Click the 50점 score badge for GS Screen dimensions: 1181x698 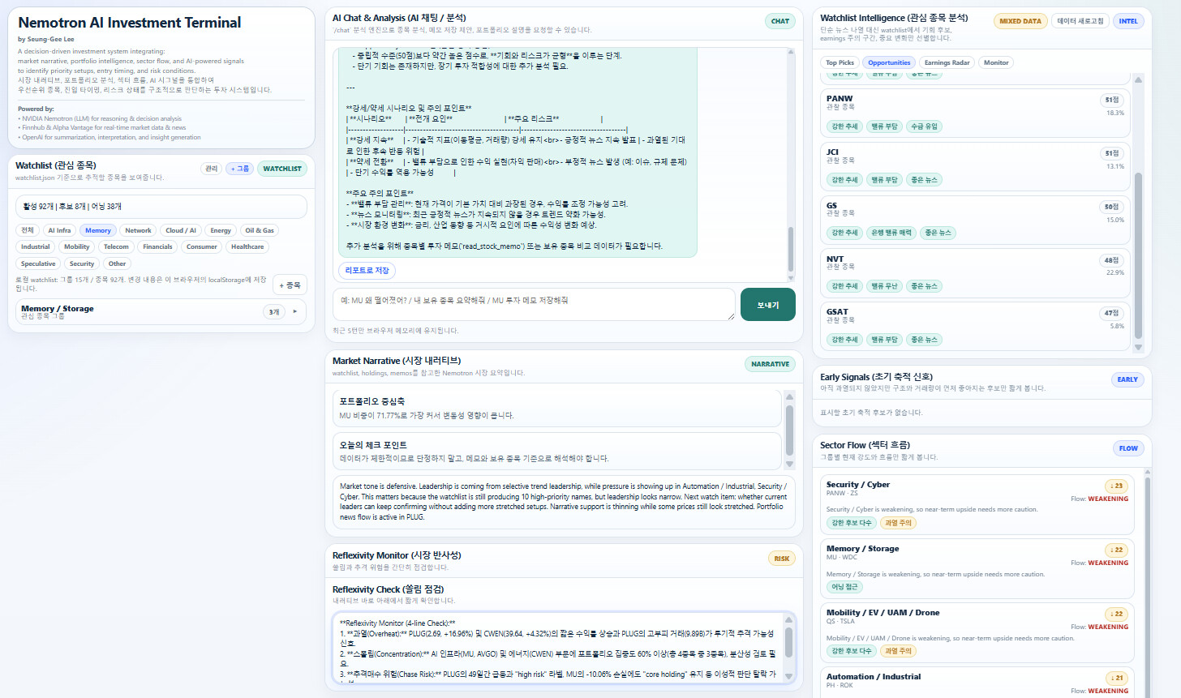click(1111, 207)
